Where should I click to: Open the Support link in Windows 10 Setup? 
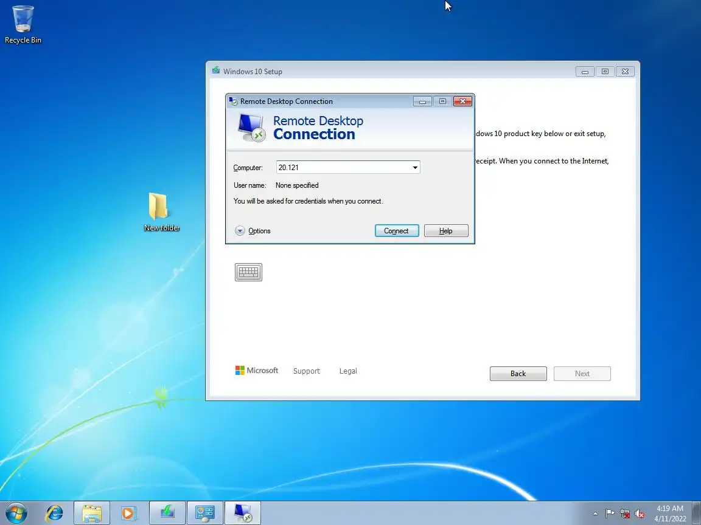tap(307, 371)
